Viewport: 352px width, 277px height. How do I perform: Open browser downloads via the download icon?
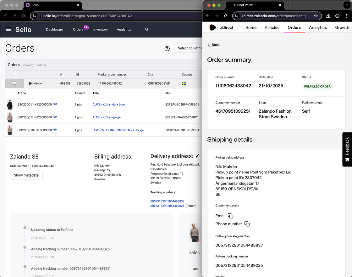[328, 16]
